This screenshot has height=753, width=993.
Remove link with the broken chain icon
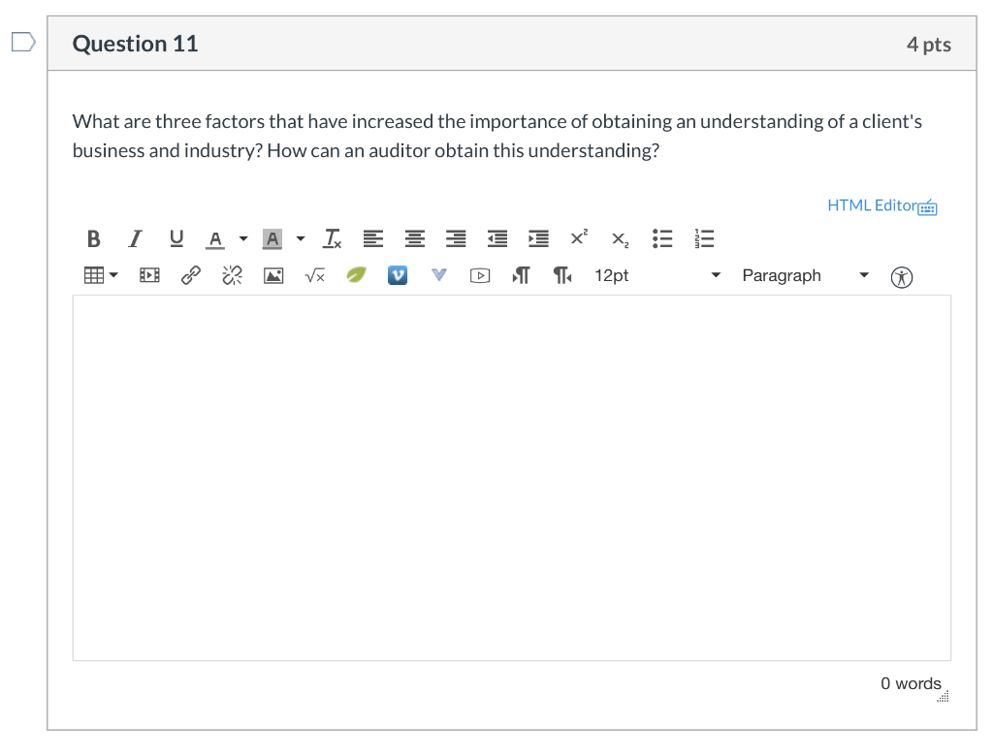point(233,275)
